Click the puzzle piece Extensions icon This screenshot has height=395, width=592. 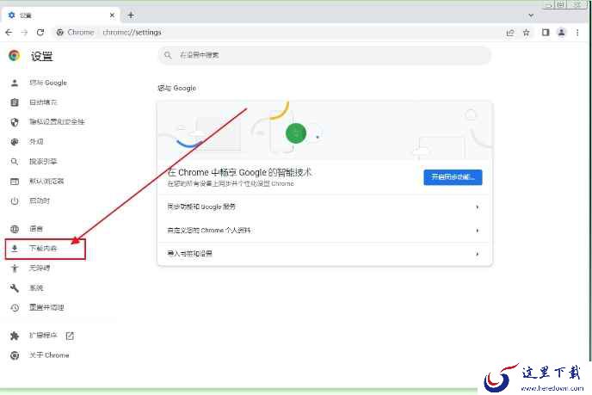pyautogui.click(x=15, y=336)
